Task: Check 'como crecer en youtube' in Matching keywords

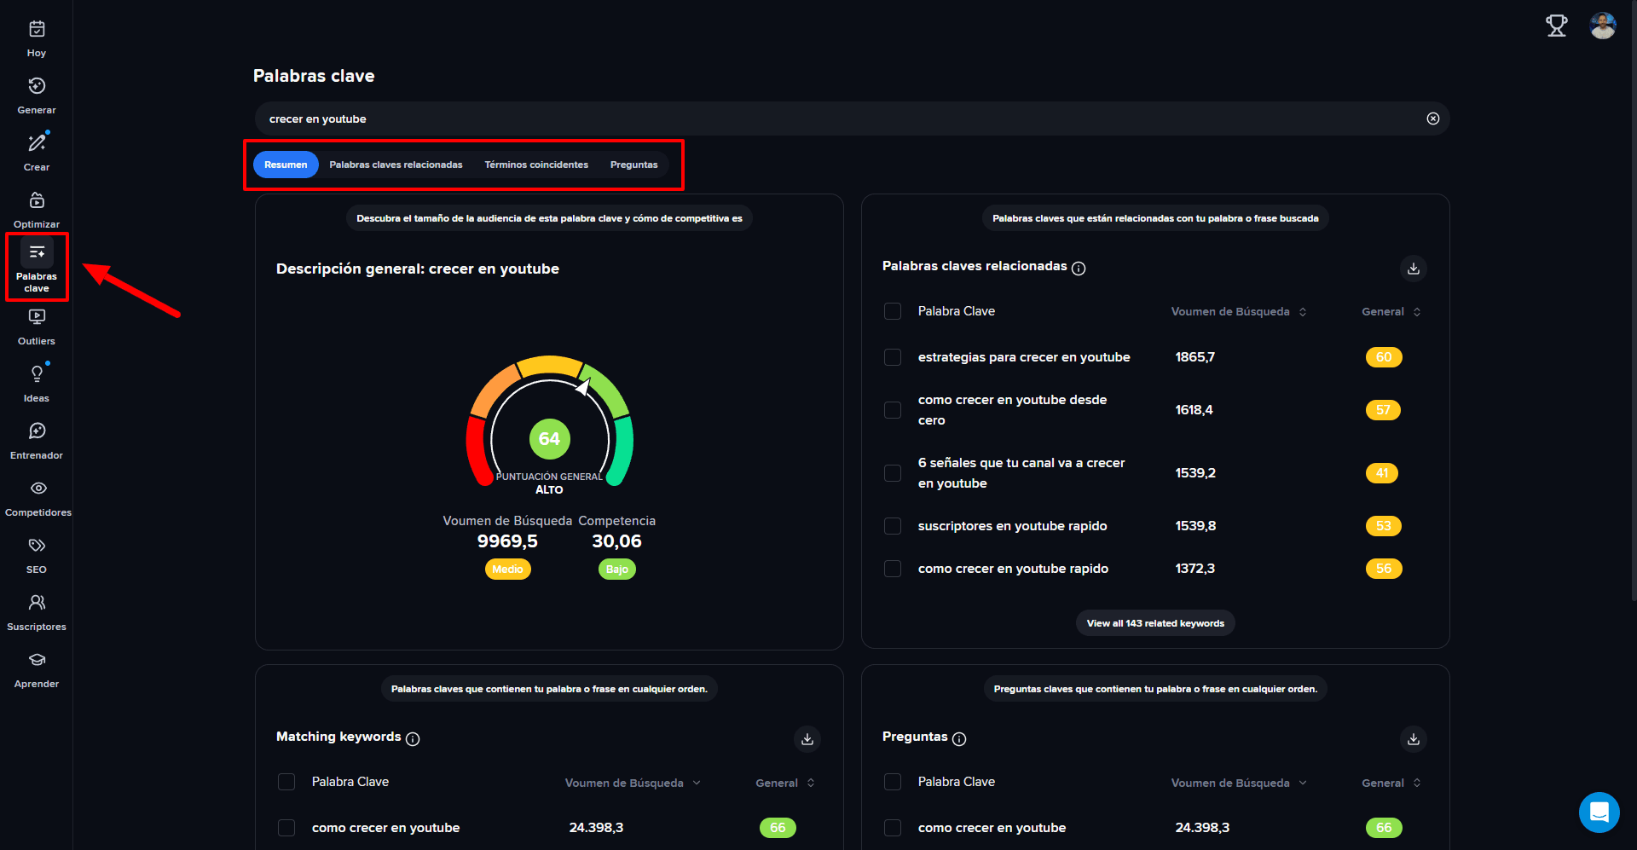Action: (286, 828)
